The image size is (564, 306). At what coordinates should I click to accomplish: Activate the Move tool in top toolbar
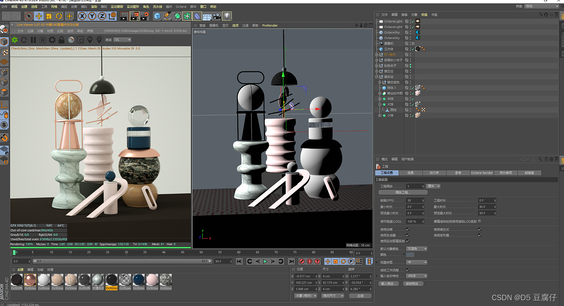coord(39,16)
